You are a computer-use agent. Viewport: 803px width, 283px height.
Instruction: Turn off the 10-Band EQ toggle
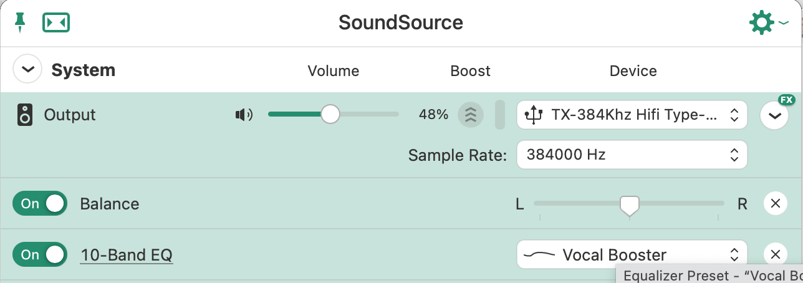pyautogui.click(x=40, y=254)
